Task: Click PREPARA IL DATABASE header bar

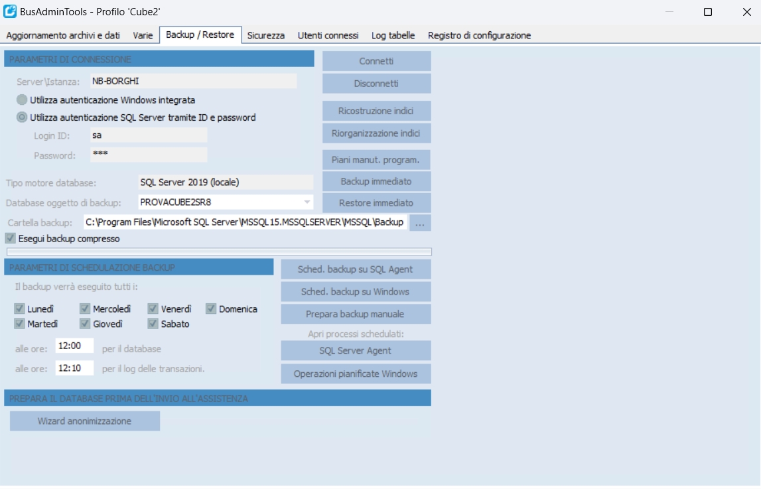Action: pos(218,398)
